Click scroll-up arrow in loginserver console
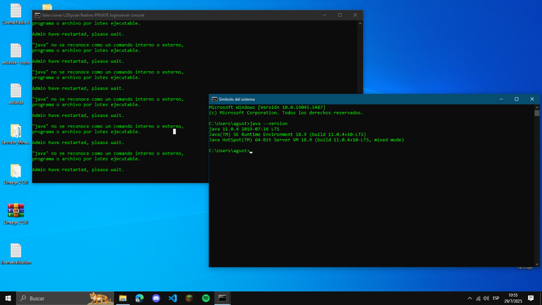The height and width of the screenshot is (305, 542). tap(360, 23)
